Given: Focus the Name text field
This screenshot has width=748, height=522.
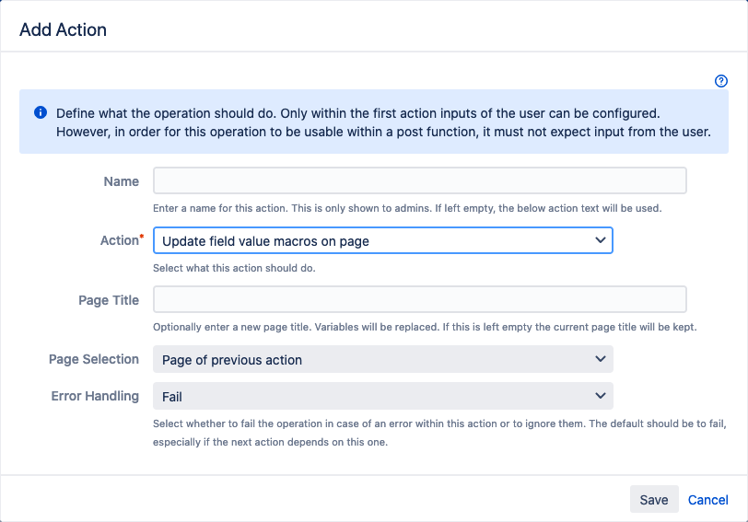Looking at the screenshot, I should click(x=419, y=180).
